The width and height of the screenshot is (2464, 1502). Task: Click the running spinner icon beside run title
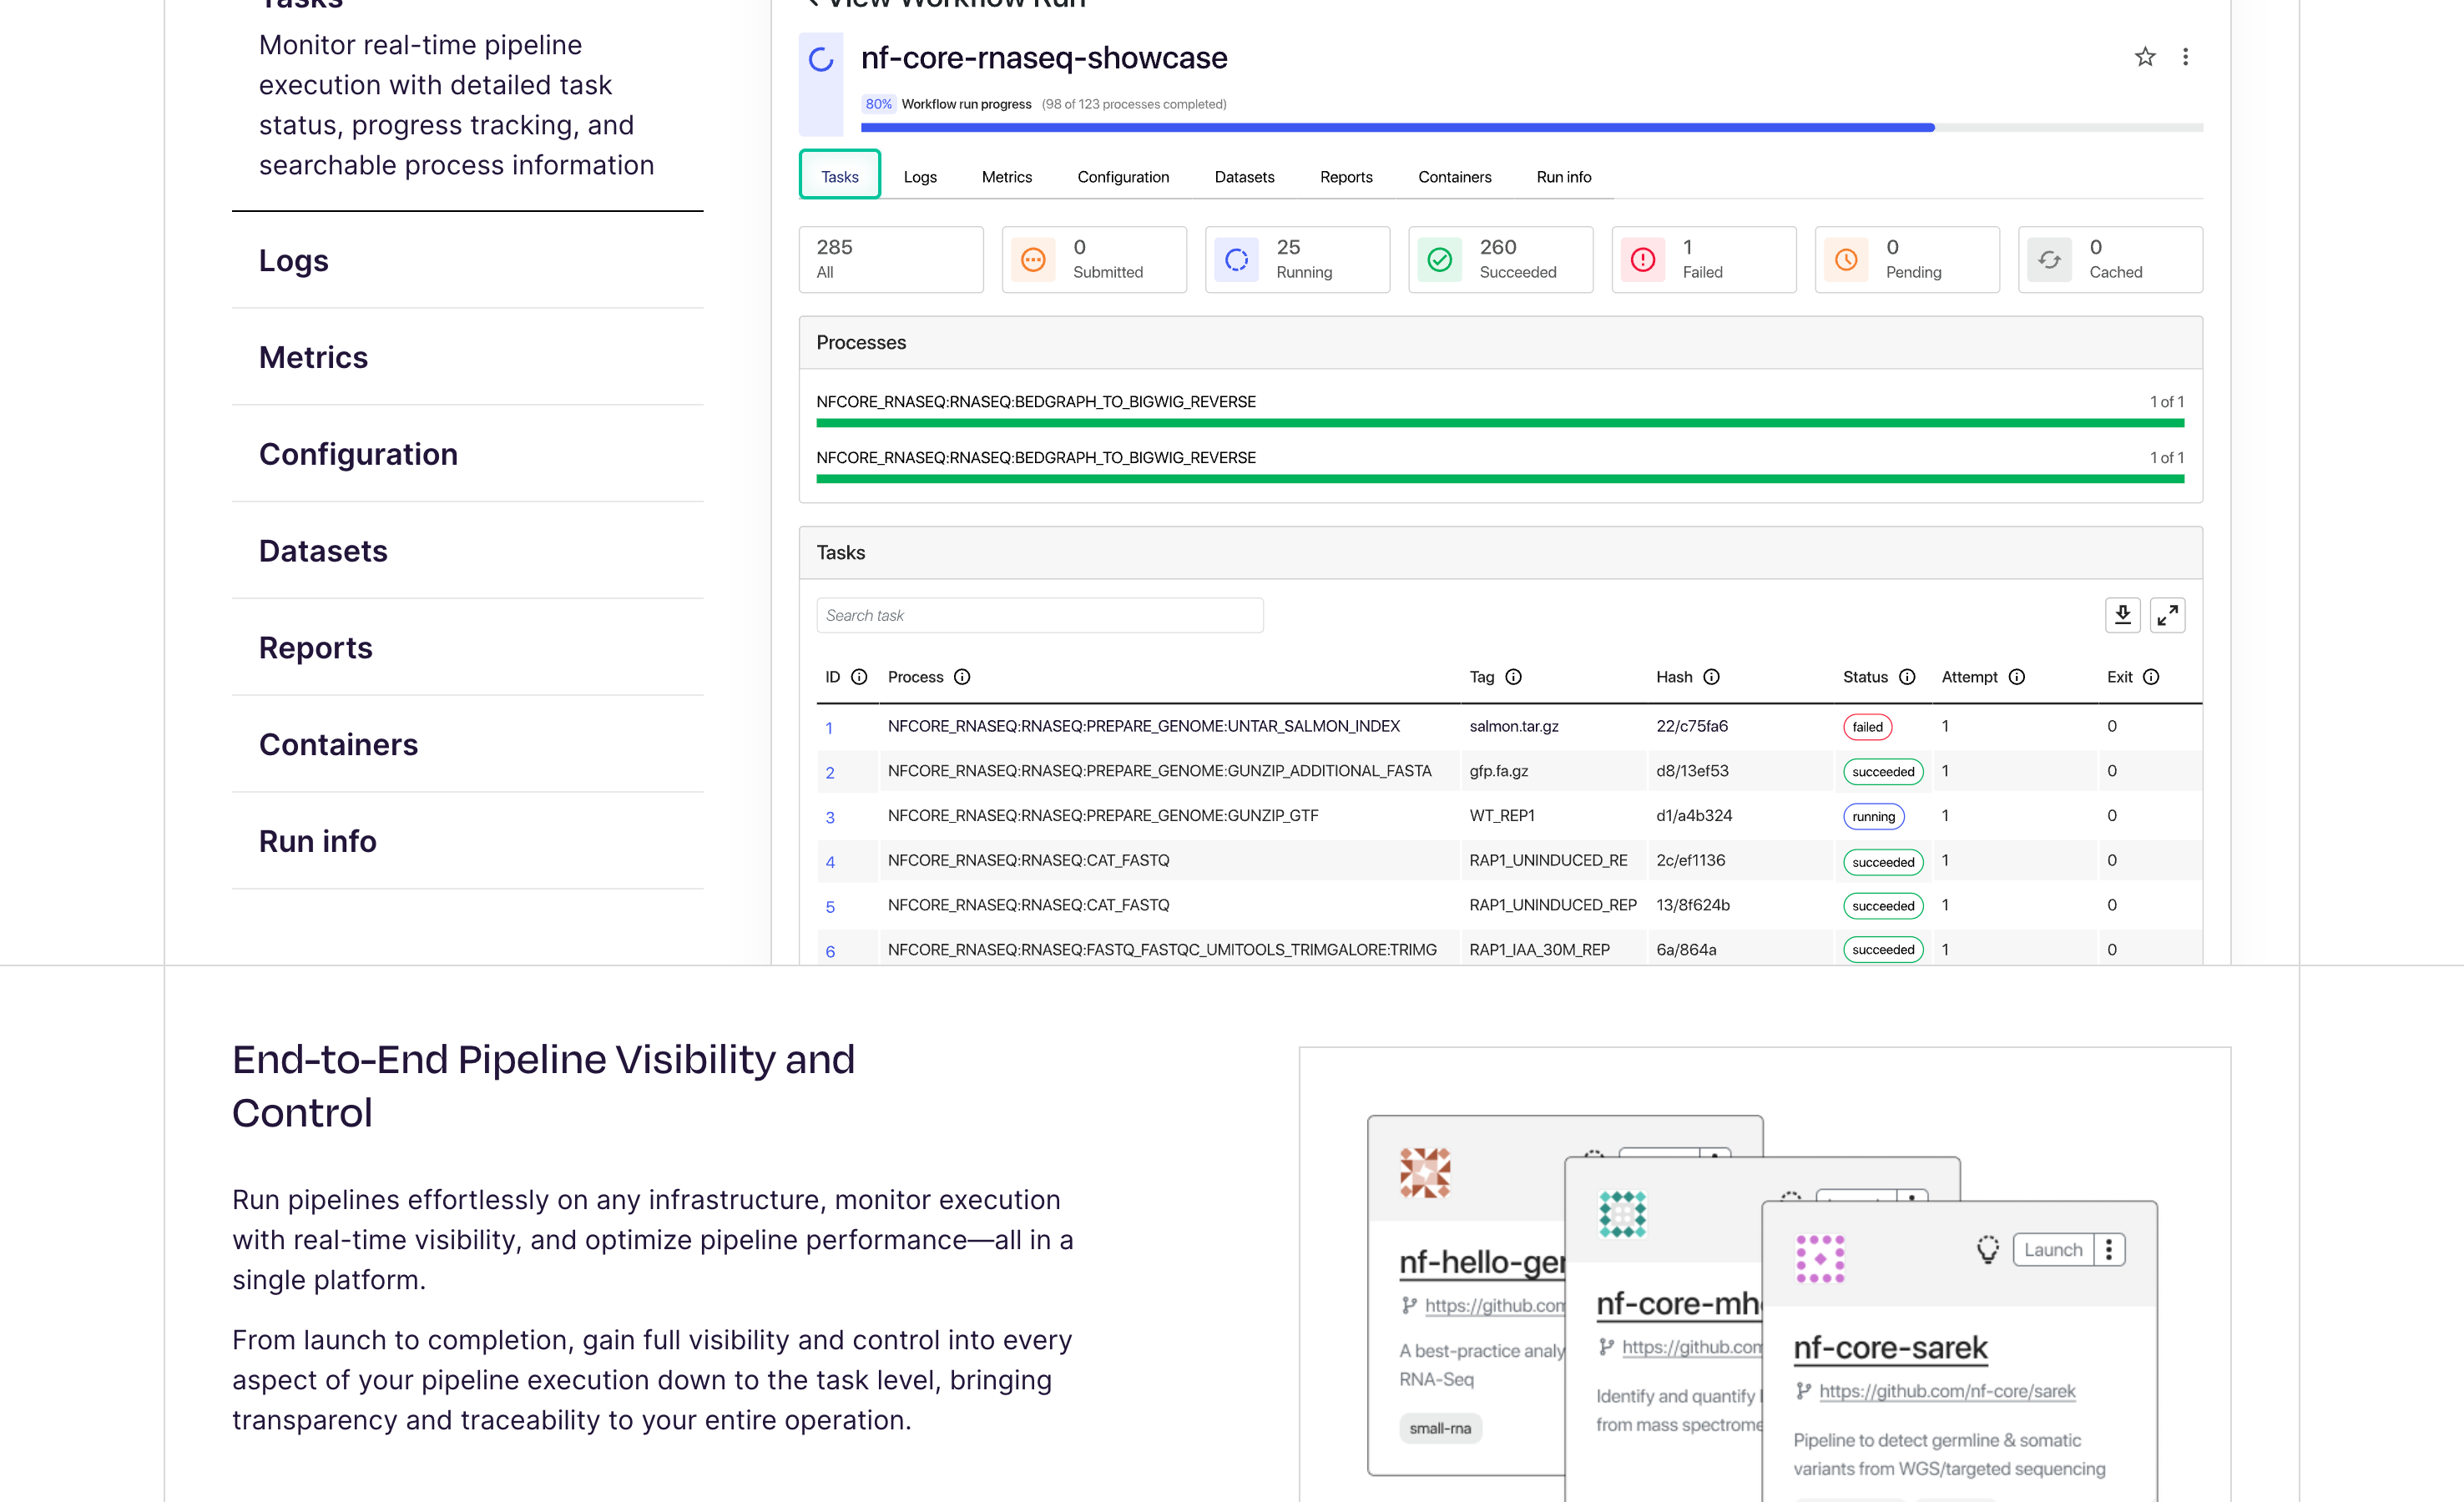[x=821, y=60]
